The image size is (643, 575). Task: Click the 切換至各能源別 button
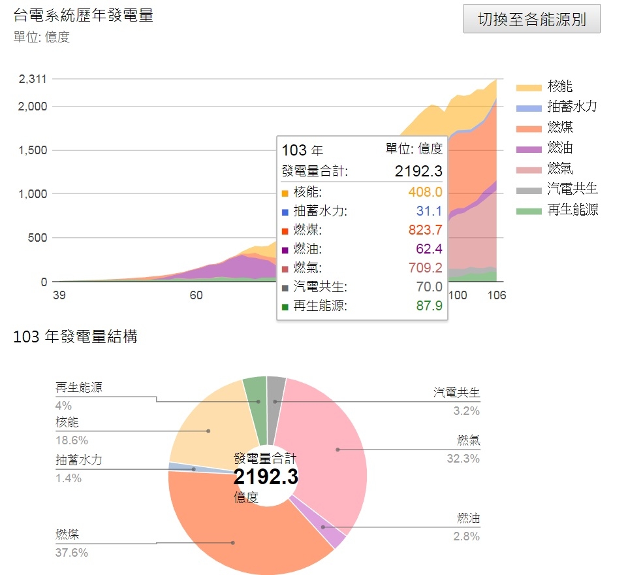point(531,19)
